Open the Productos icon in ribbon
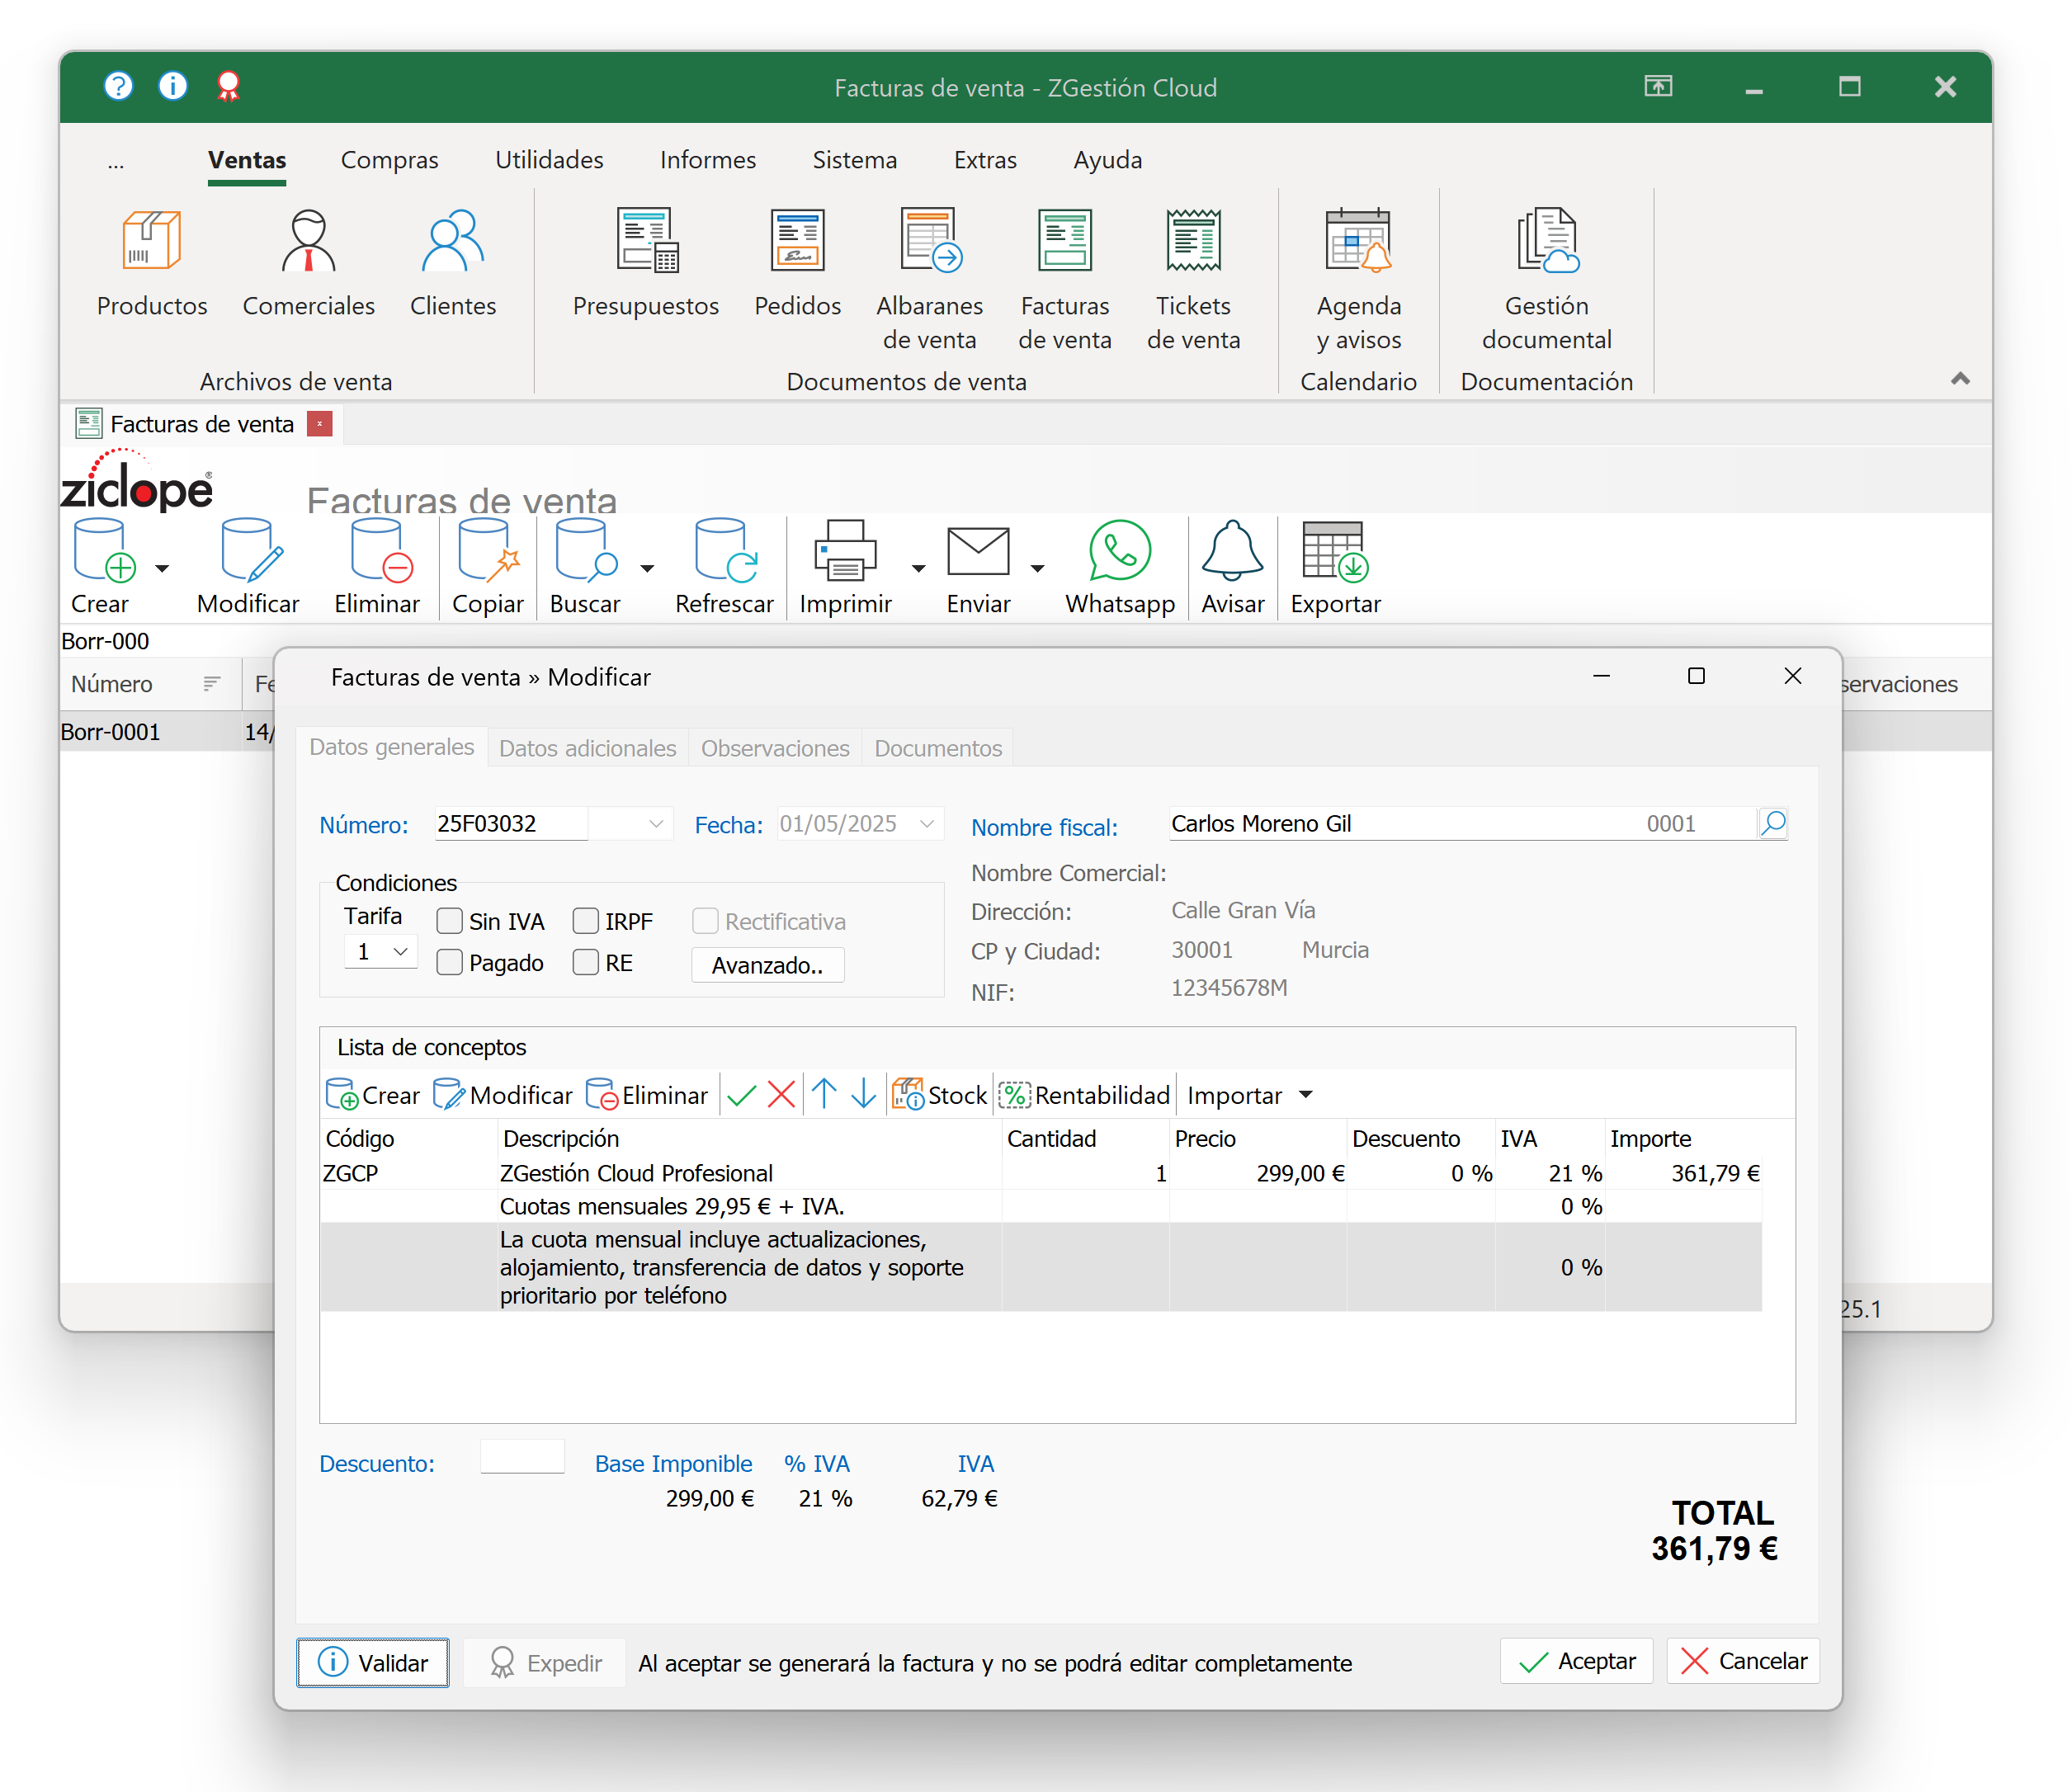Viewport: 2072px width, 1792px height. click(x=152, y=262)
